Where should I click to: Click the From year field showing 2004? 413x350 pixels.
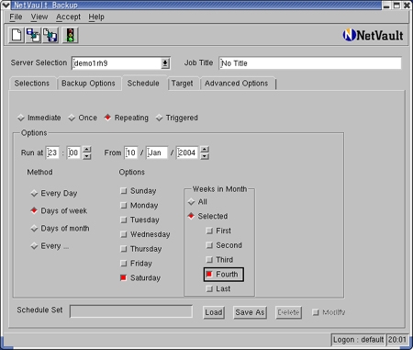coord(187,152)
